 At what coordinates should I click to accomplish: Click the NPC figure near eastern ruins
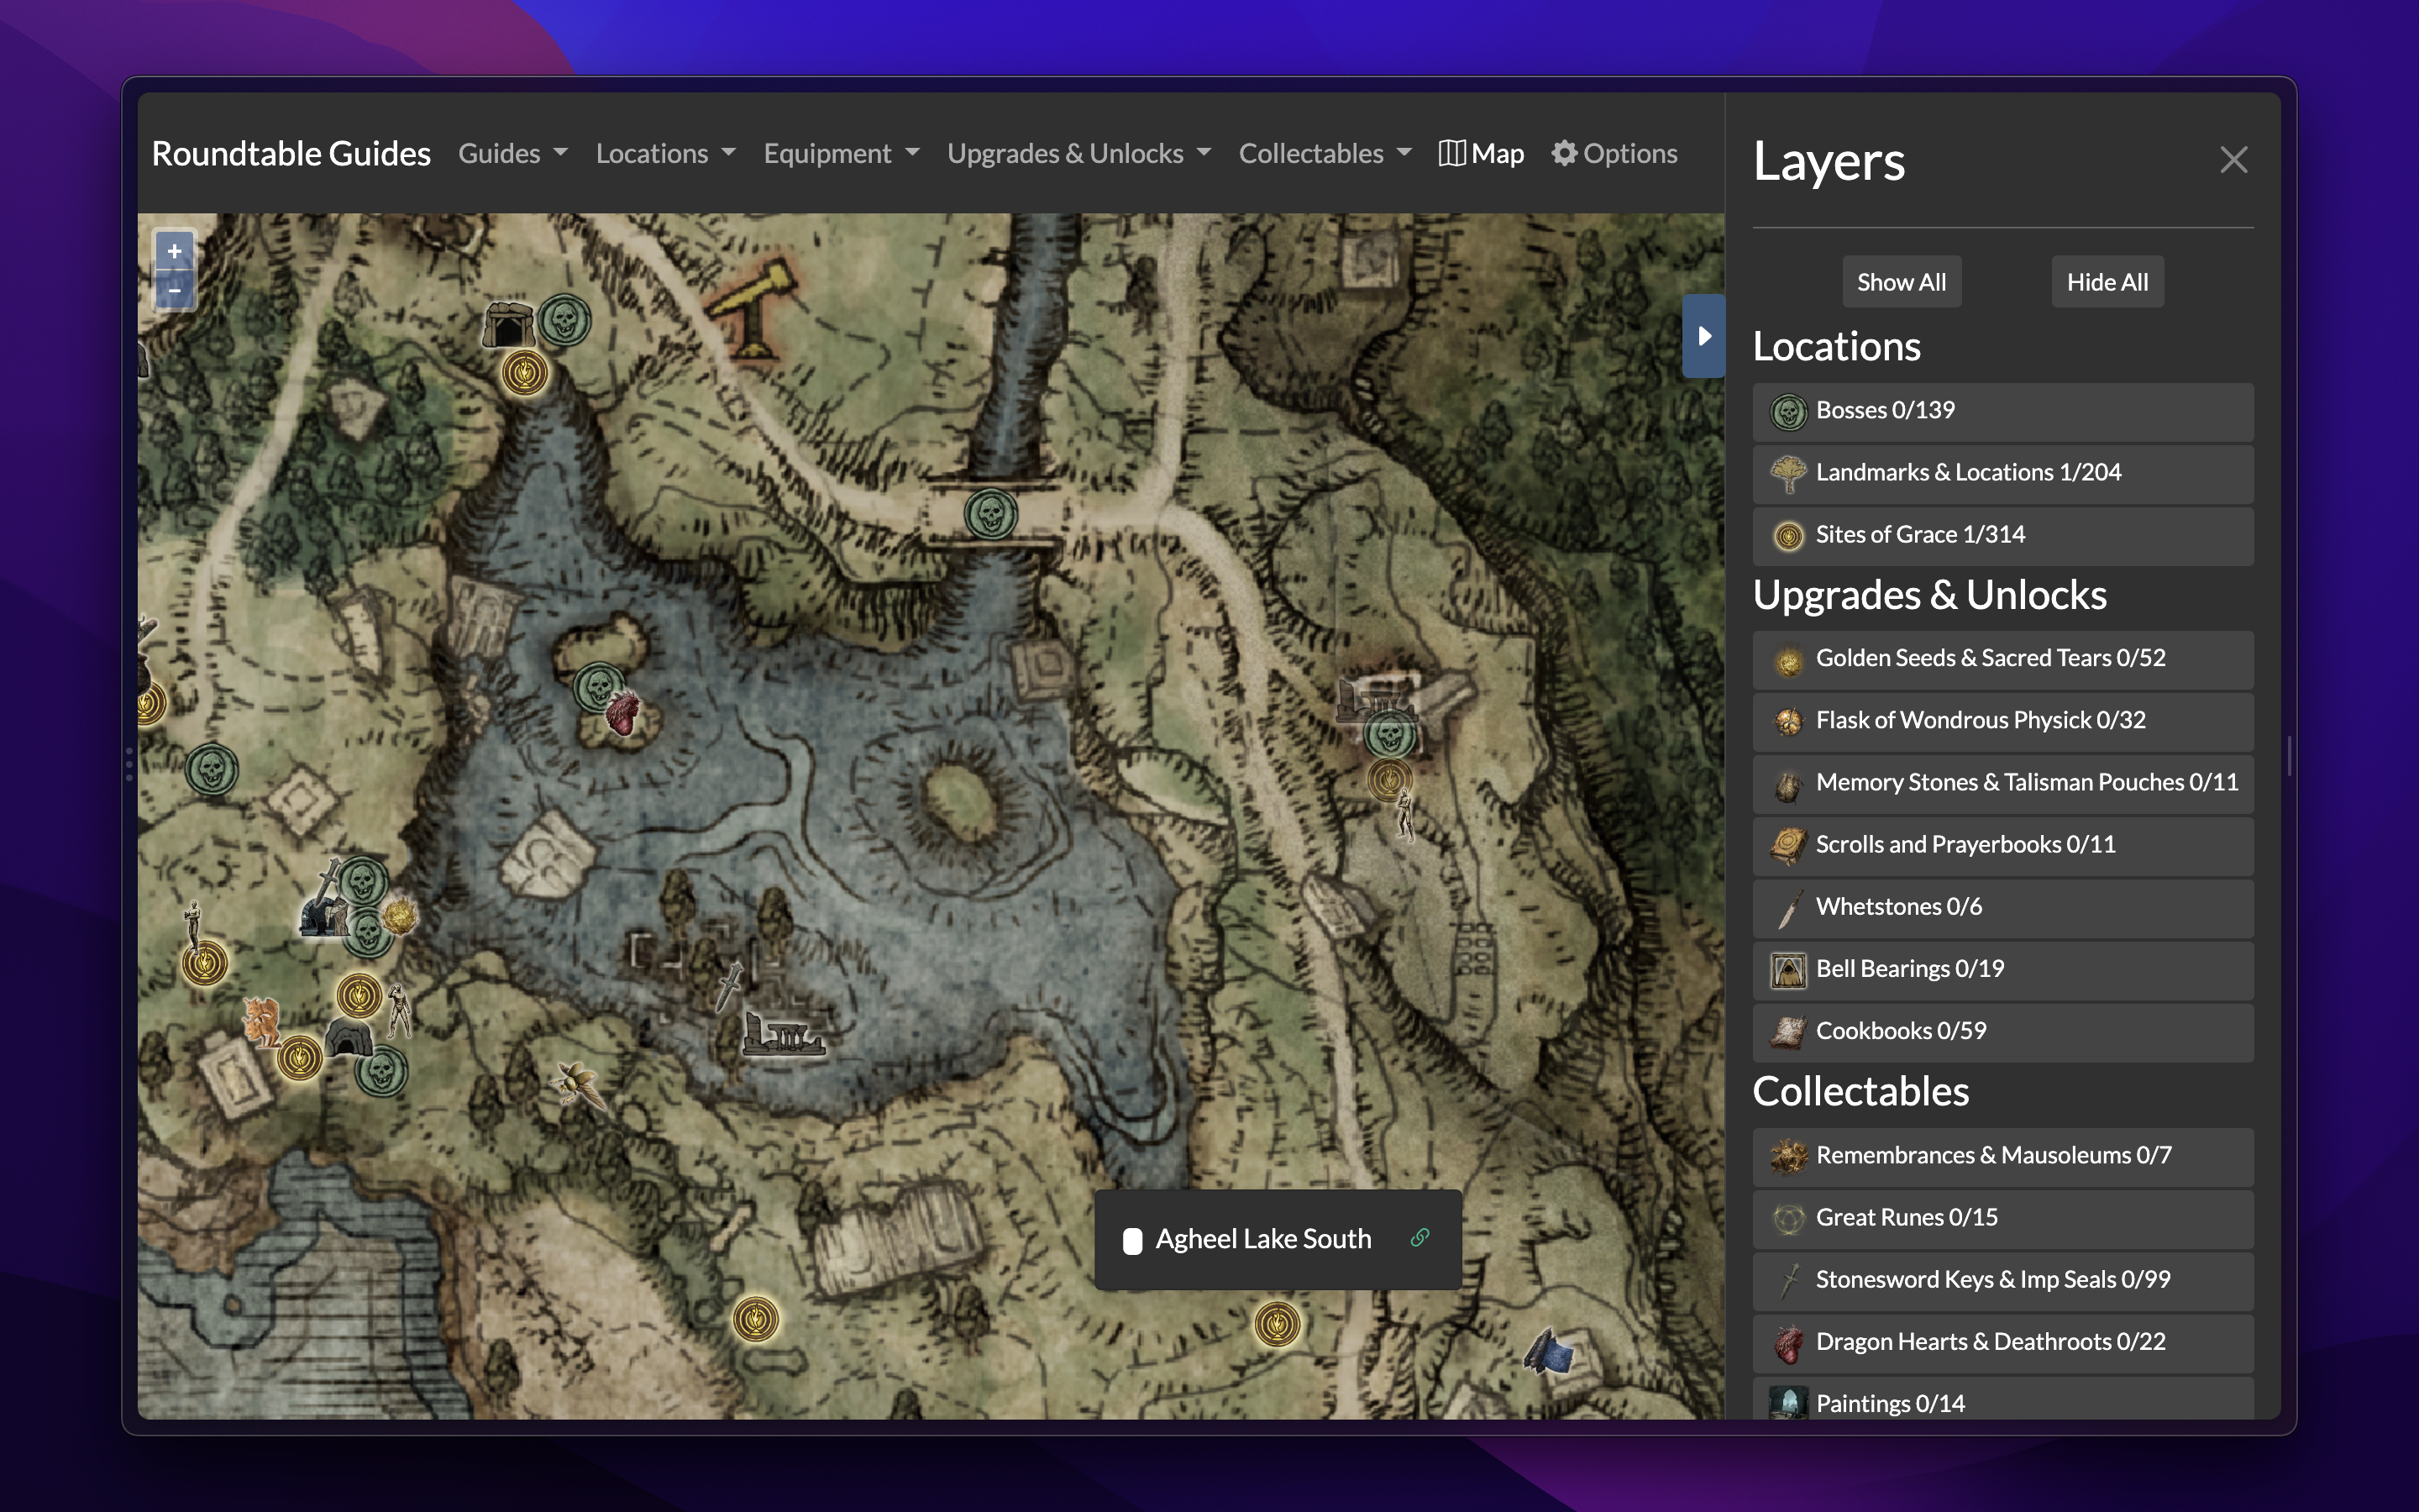point(1405,814)
